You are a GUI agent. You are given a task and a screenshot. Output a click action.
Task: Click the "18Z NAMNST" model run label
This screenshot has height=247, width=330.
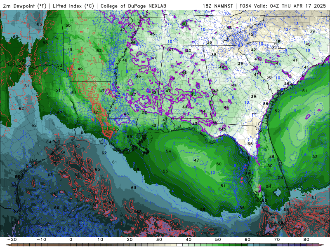point(218,6)
